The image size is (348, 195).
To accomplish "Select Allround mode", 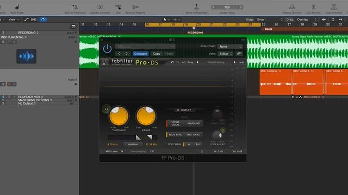I will coord(194,123).
